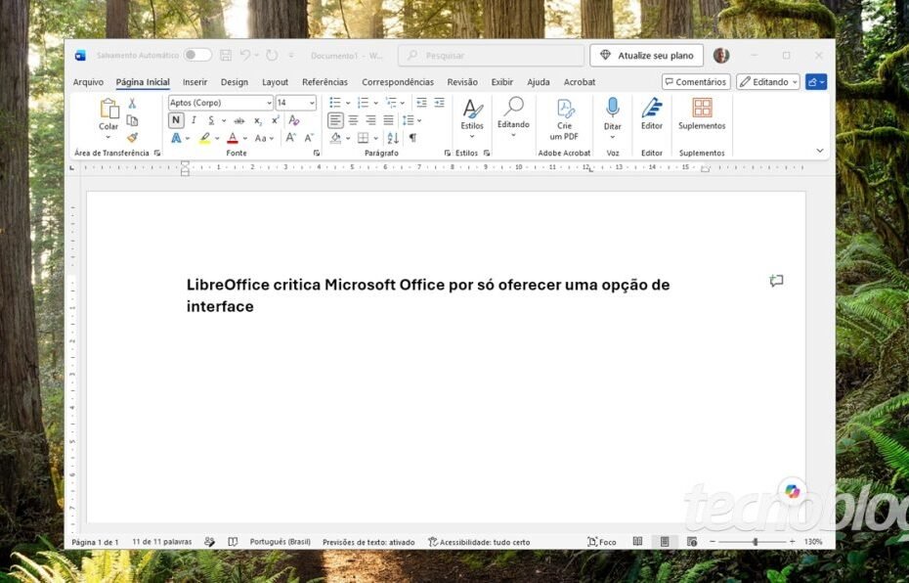Open the Editor pen icon
Image resolution: width=909 pixels, height=583 pixels.
(652, 113)
